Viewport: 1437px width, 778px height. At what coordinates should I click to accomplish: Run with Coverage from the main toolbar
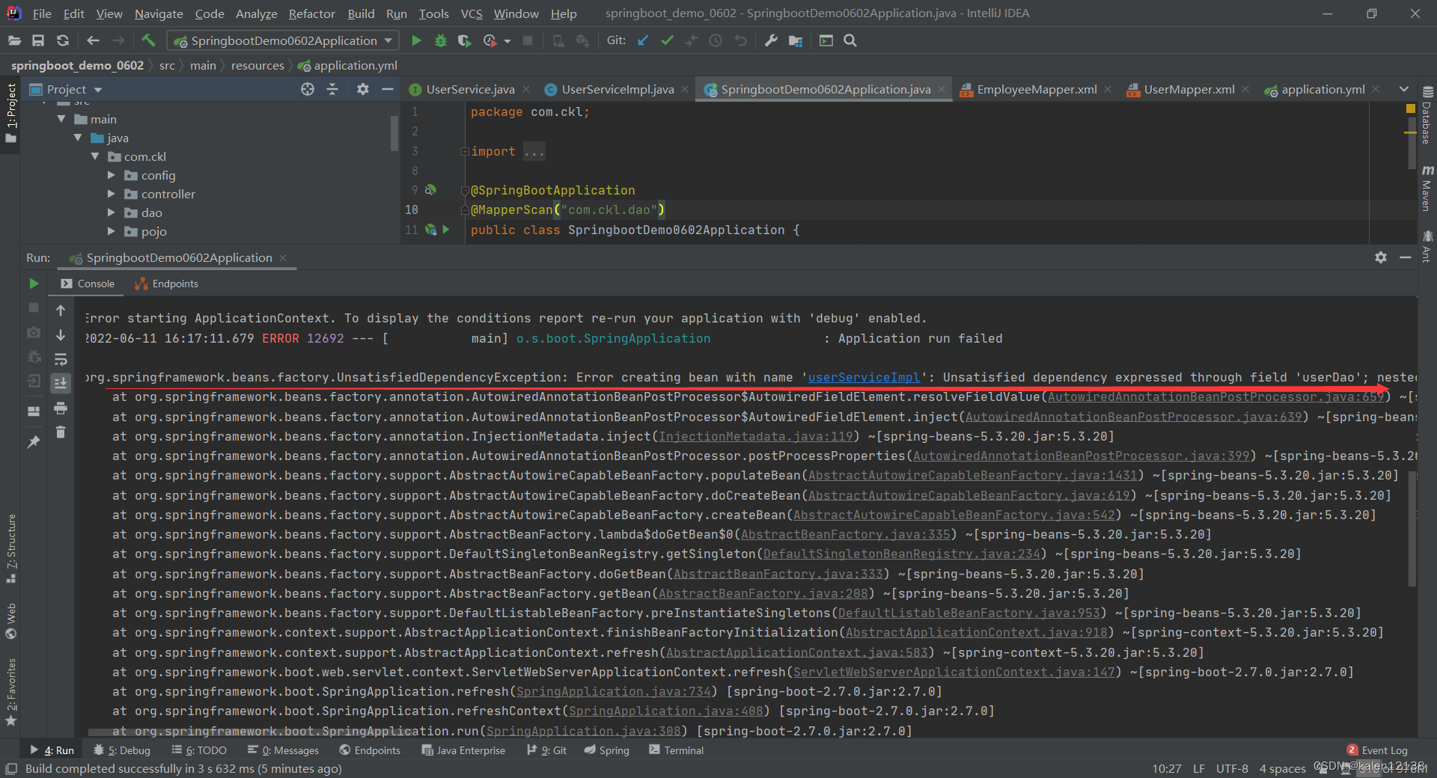pyautogui.click(x=465, y=40)
